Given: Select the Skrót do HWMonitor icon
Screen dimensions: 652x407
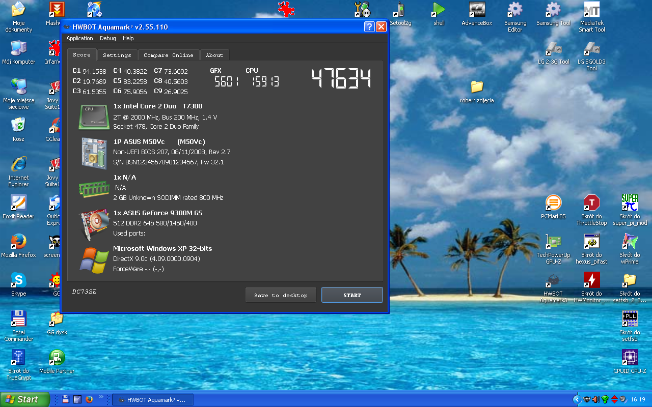Looking at the screenshot, I should tap(591, 287).
